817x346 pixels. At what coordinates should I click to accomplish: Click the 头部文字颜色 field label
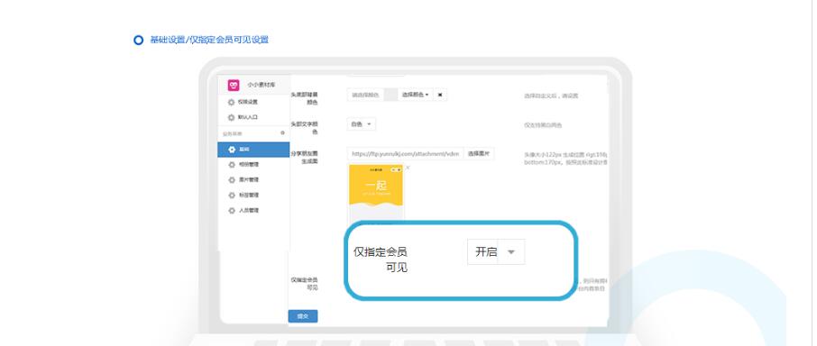pyautogui.click(x=304, y=128)
